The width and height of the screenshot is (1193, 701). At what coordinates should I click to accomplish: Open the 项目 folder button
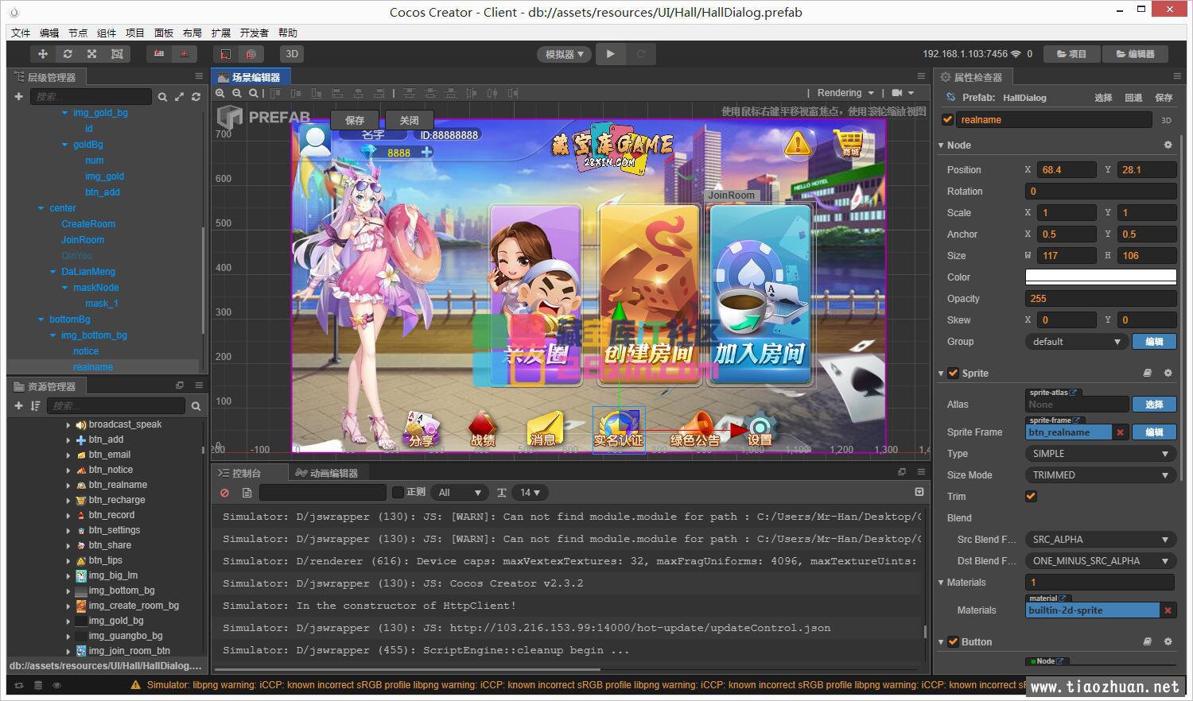coord(1072,54)
